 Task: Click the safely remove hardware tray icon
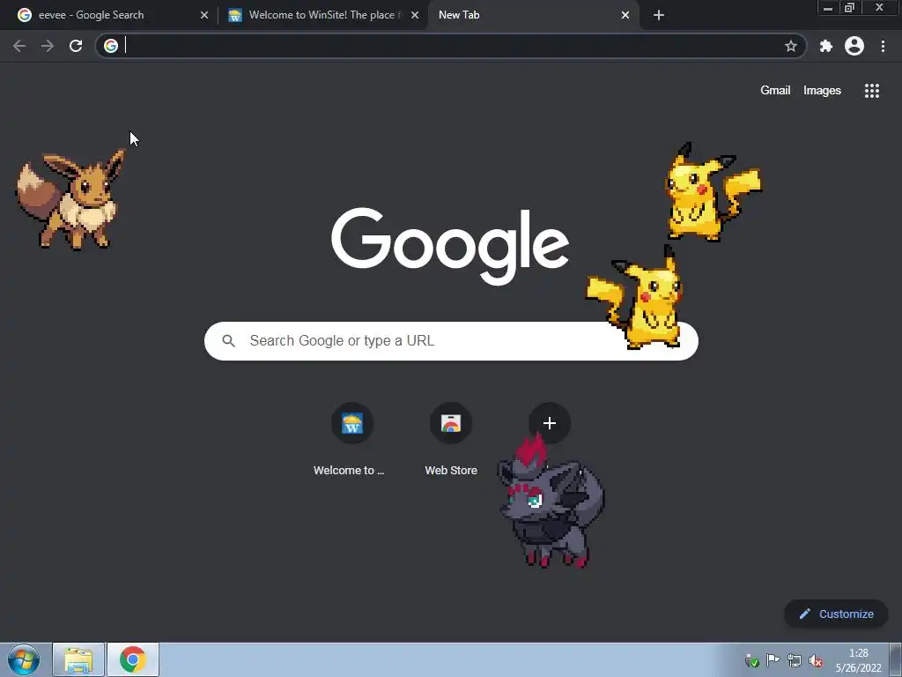(751, 660)
